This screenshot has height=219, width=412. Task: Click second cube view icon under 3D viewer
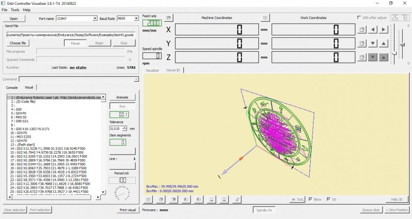pos(161,199)
